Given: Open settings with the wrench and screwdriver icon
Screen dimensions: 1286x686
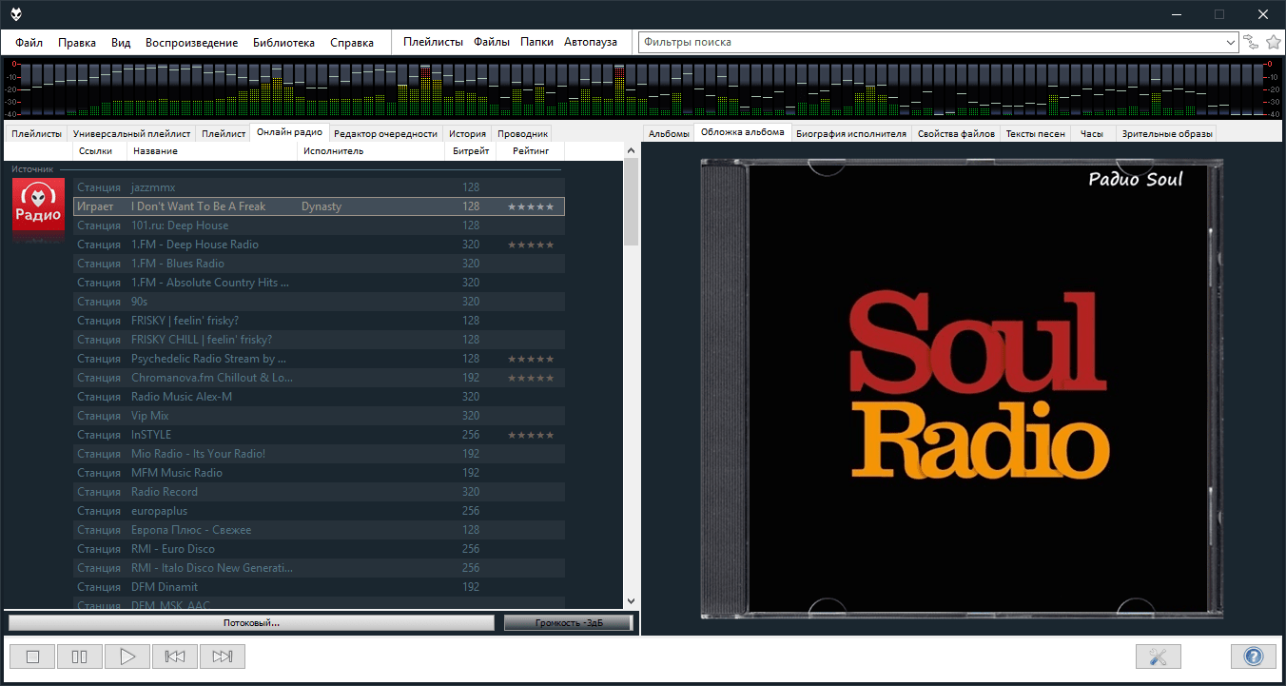Looking at the screenshot, I should (x=1158, y=657).
